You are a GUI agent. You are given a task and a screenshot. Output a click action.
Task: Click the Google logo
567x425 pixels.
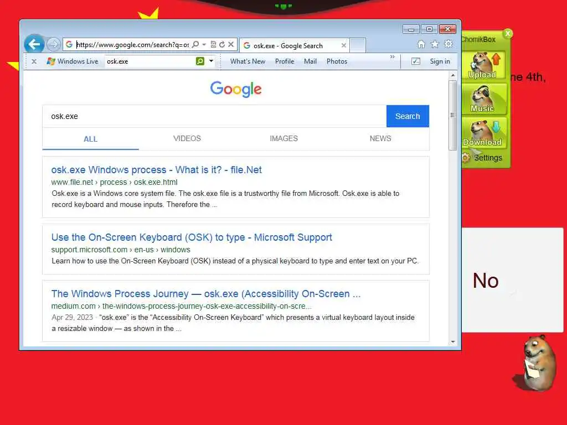pyautogui.click(x=236, y=89)
